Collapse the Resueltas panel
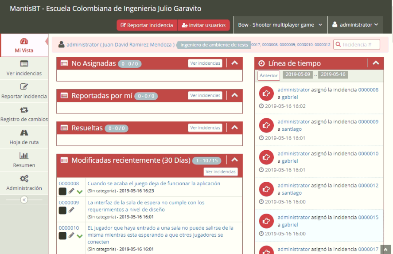 234,128
